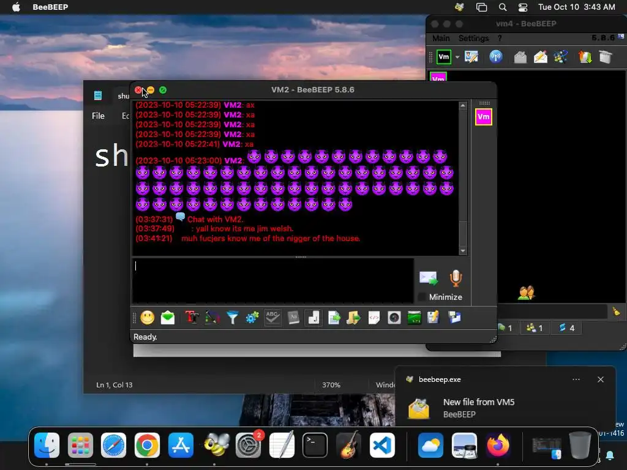Select the Vm user avatar in chat sidebar
Image resolution: width=627 pixels, height=470 pixels.
pyautogui.click(x=484, y=117)
